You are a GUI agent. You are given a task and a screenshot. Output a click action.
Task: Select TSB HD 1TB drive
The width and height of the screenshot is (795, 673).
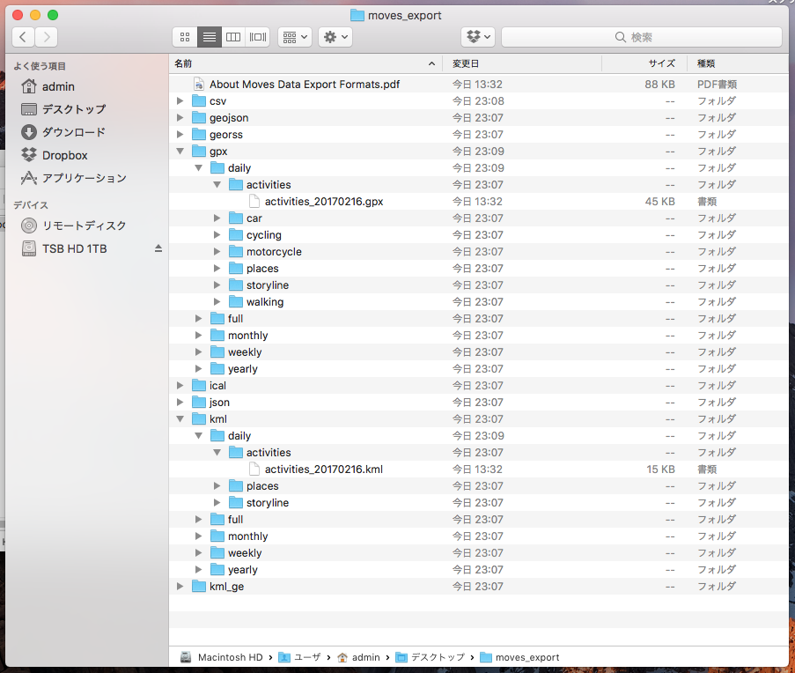tap(64, 249)
